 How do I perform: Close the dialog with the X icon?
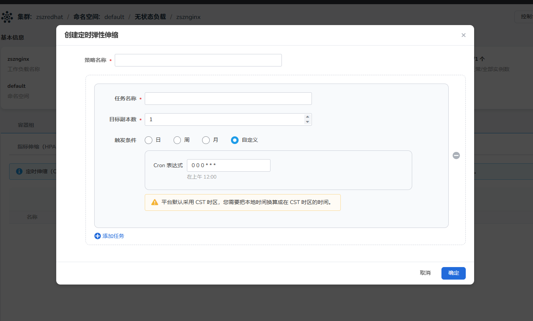point(463,35)
